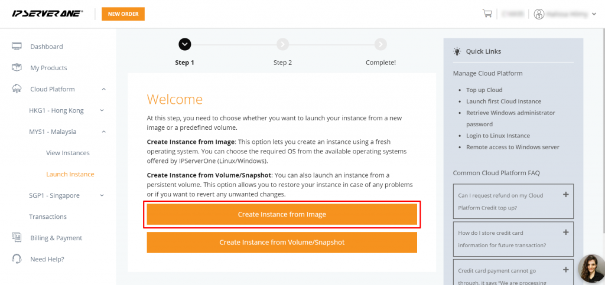Click the Cloud Platform cloud icon
605x285 pixels.
(x=17, y=89)
